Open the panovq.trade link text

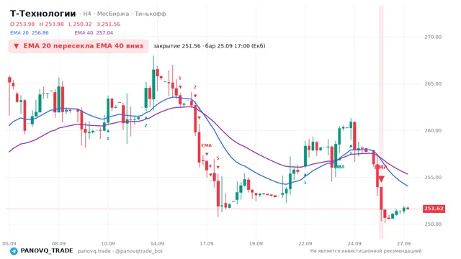[94, 251]
